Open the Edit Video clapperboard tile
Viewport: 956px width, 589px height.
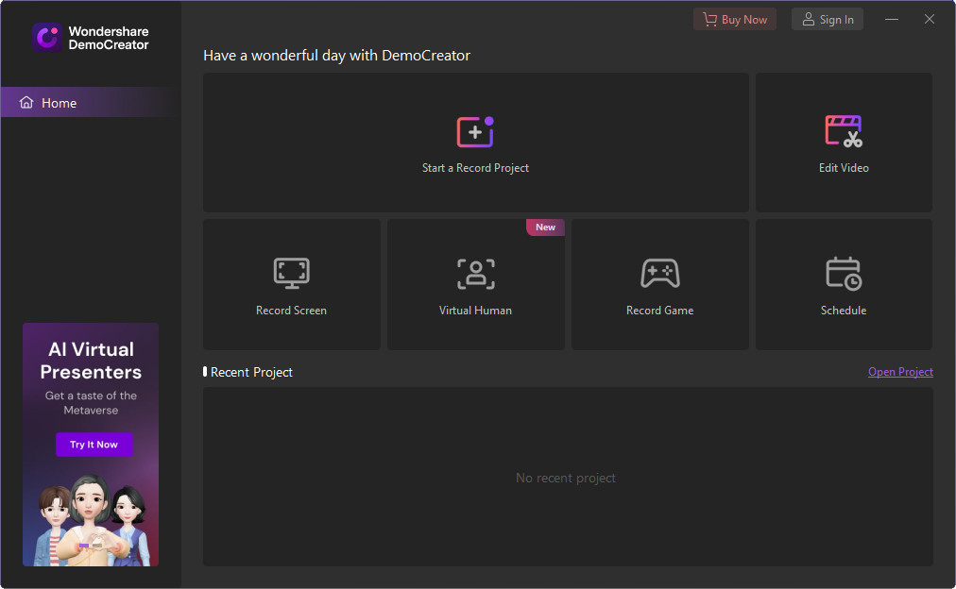click(x=844, y=143)
